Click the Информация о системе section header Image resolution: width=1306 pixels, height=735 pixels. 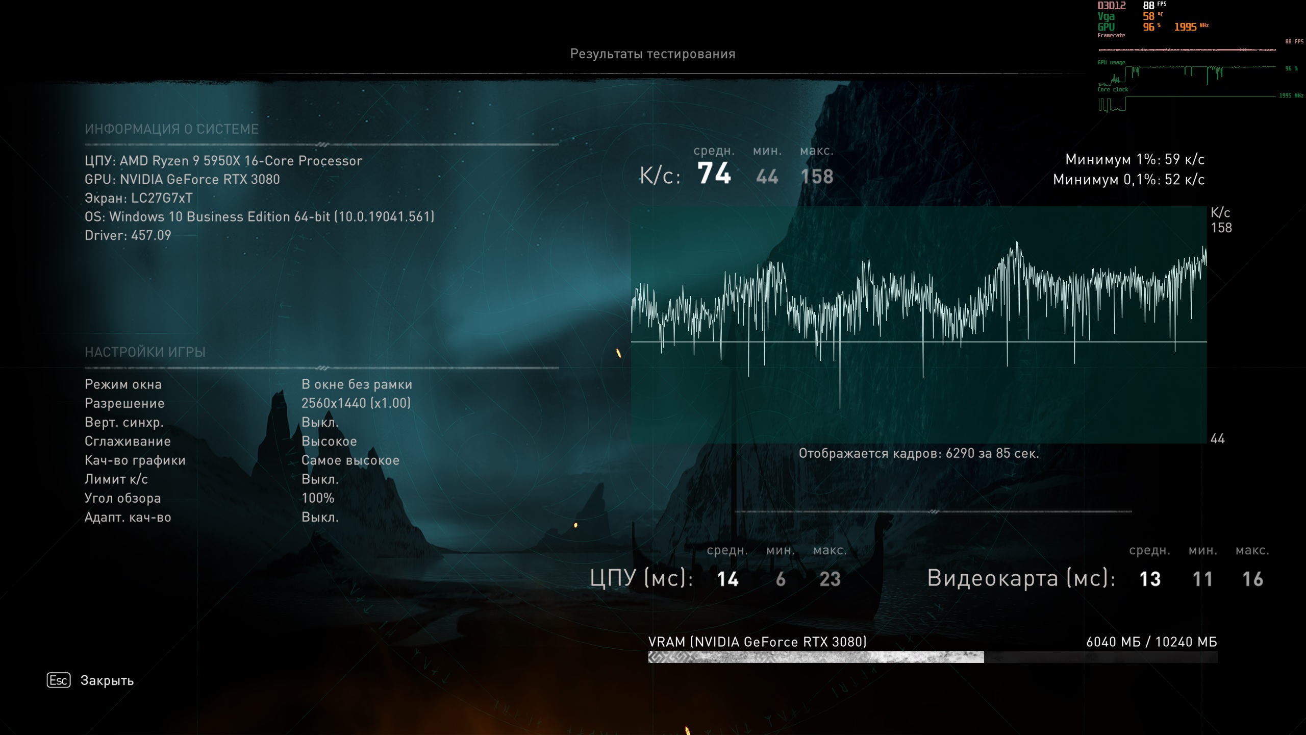click(171, 129)
